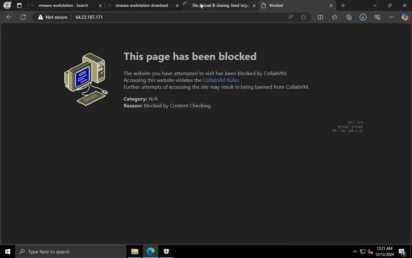
Task: Restore down the Edge window
Action: tap(390, 5)
